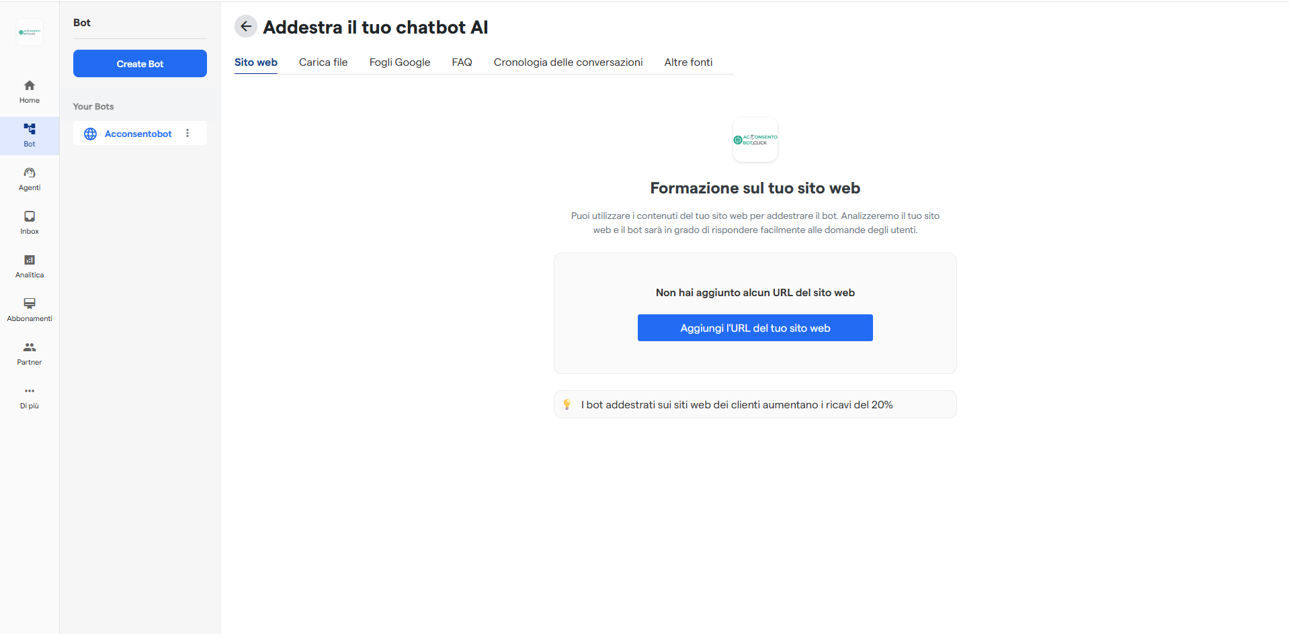Screen dimensions: 1289x634
Task: Open the Inbox from the sidebar
Action: click(x=29, y=222)
